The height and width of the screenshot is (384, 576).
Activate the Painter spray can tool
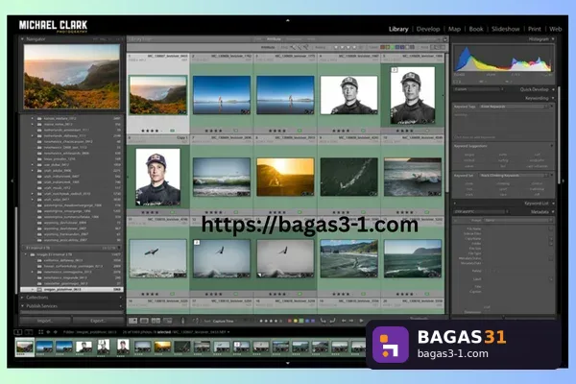coord(183,321)
